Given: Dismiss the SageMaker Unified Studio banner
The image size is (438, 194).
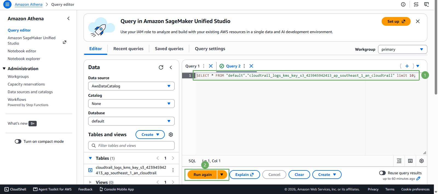Looking at the screenshot, I should [418, 21].
